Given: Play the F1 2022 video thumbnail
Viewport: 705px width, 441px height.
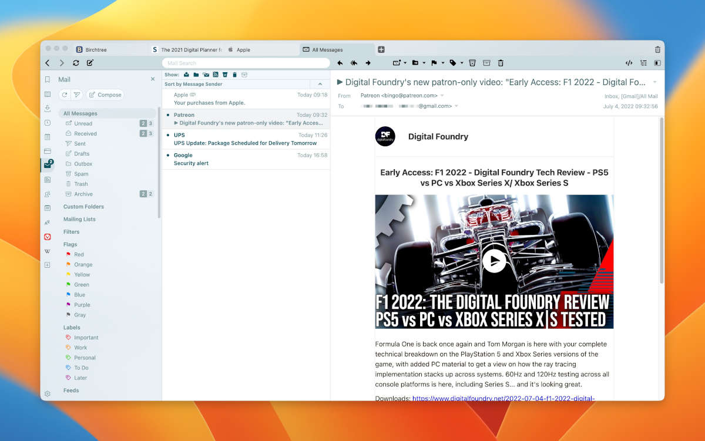Looking at the screenshot, I should 494,261.
